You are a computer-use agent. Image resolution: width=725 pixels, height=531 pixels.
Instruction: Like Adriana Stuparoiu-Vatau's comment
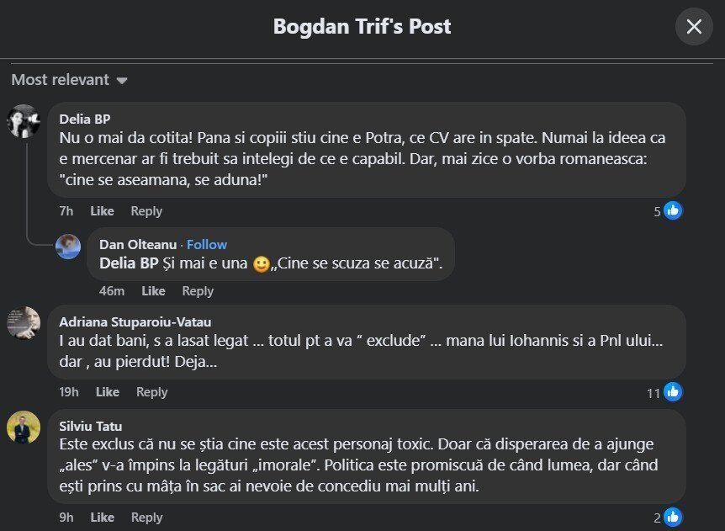click(x=108, y=392)
